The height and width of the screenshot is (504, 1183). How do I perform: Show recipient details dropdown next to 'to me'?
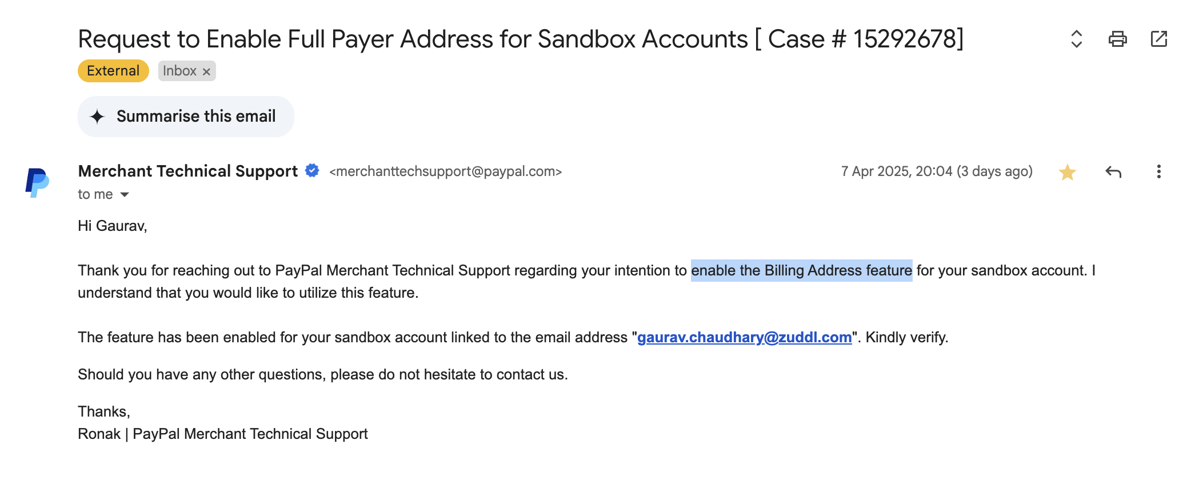pos(125,195)
